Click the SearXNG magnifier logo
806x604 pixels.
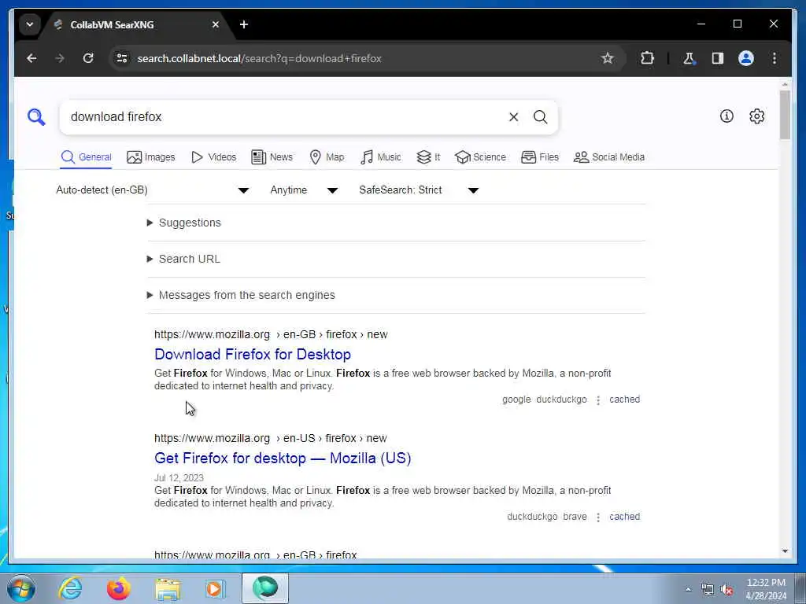coord(36,117)
